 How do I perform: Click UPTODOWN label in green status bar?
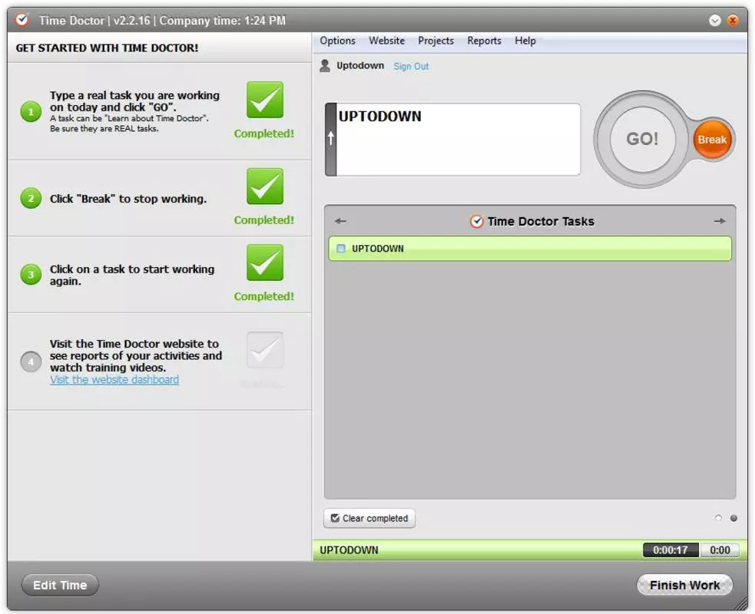(x=349, y=550)
